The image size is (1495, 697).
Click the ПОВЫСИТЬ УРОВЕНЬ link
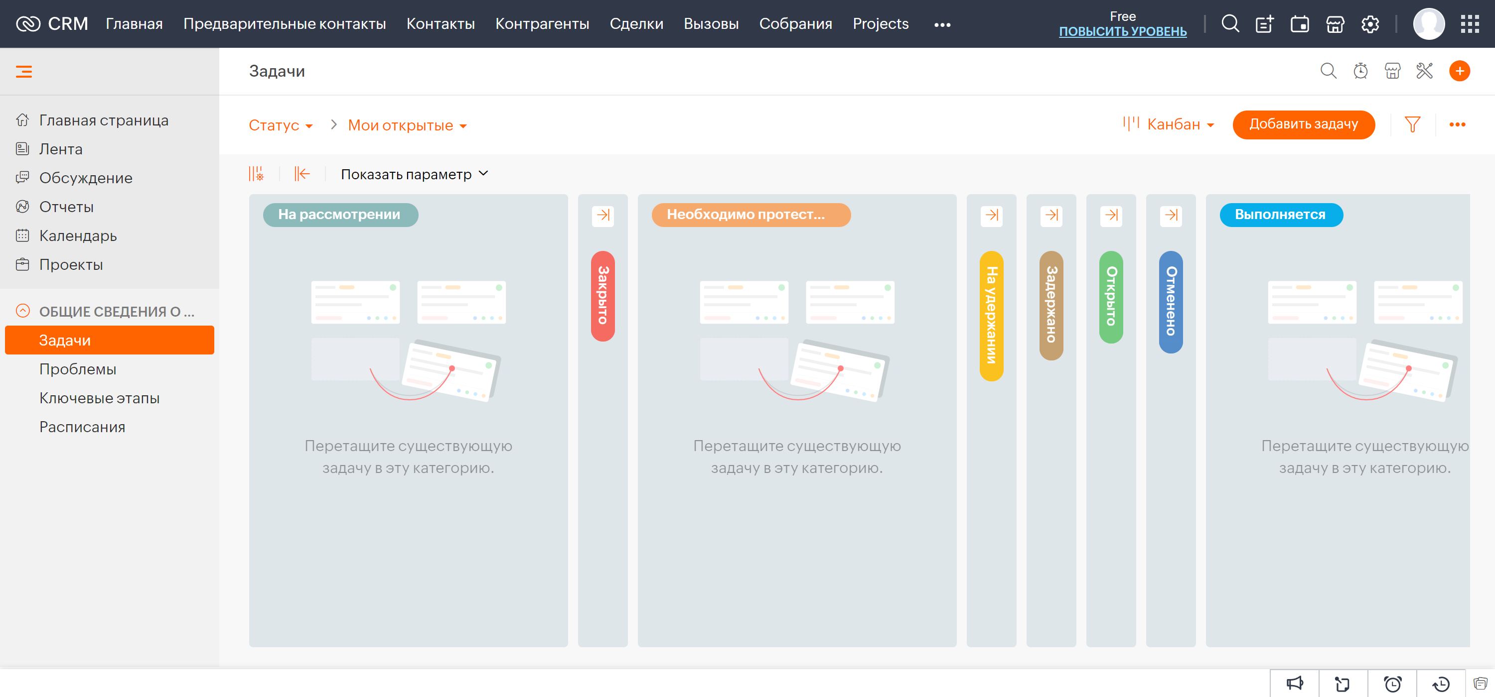tap(1122, 31)
